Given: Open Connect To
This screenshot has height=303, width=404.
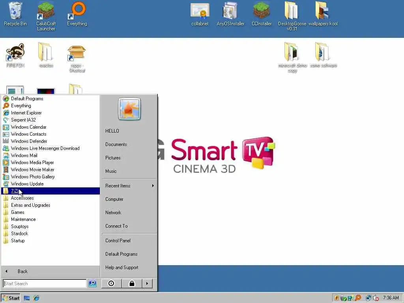Looking at the screenshot, I should pyautogui.click(x=129, y=226).
